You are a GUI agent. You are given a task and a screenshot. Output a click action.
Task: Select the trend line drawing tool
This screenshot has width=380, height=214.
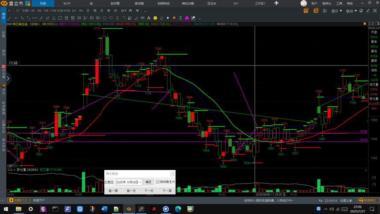coord(9,18)
